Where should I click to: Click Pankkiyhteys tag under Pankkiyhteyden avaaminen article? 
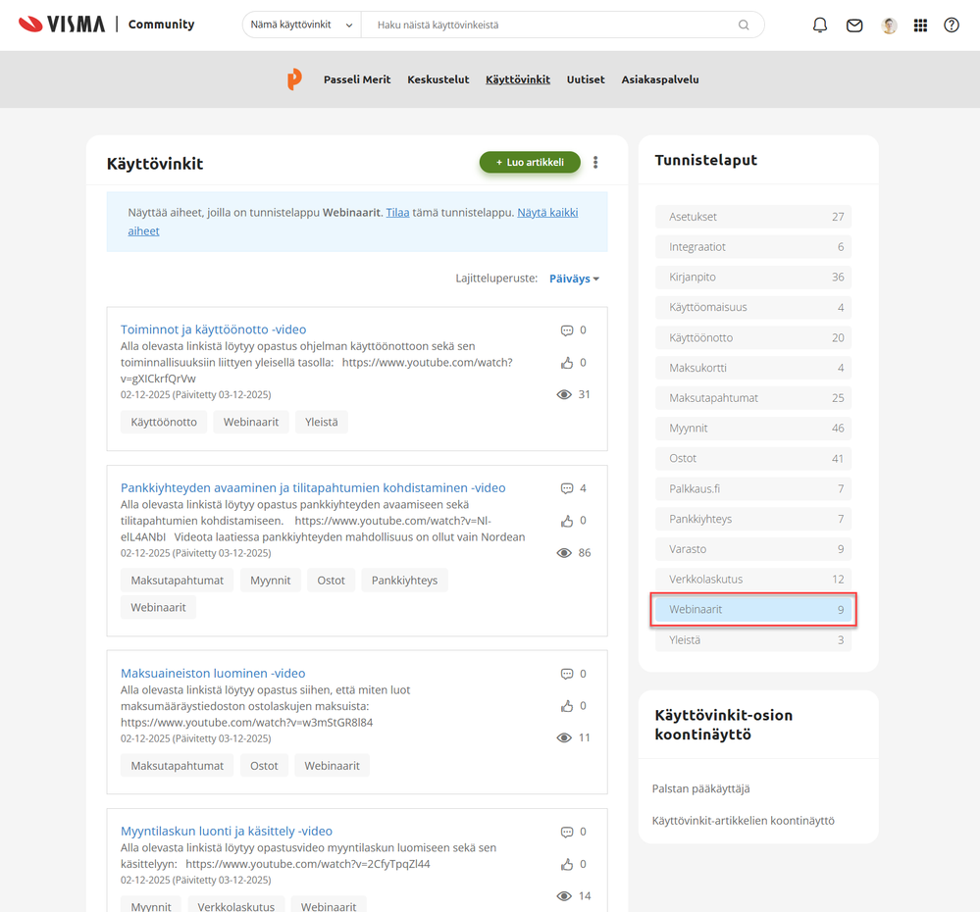tap(404, 581)
